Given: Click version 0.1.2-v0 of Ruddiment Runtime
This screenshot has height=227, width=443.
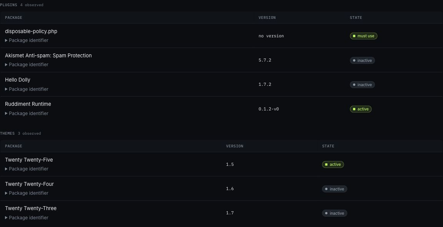Looking at the screenshot, I should pyautogui.click(x=269, y=109).
